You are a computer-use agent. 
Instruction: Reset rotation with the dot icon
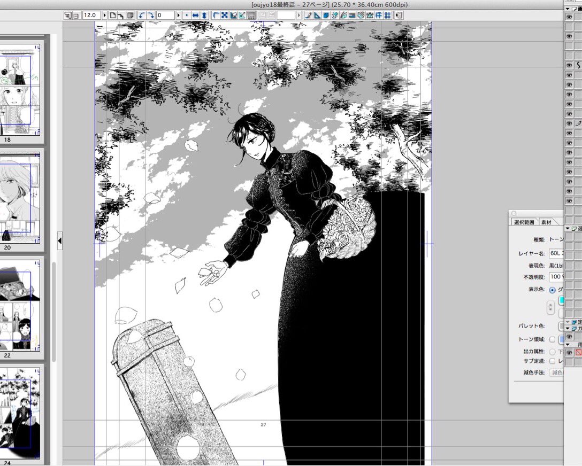tap(187, 15)
